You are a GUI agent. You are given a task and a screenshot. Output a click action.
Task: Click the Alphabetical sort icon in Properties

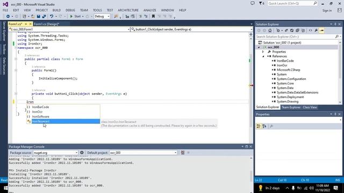coord(264,127)
